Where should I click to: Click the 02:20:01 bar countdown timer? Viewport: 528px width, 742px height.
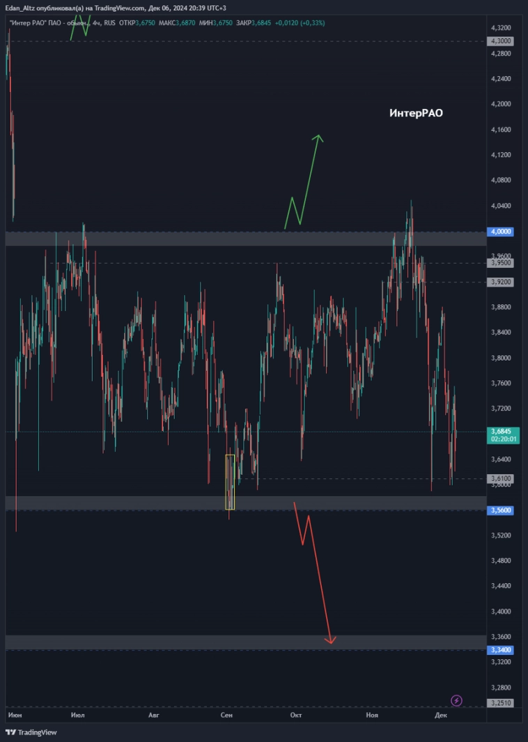click(503, 439)
